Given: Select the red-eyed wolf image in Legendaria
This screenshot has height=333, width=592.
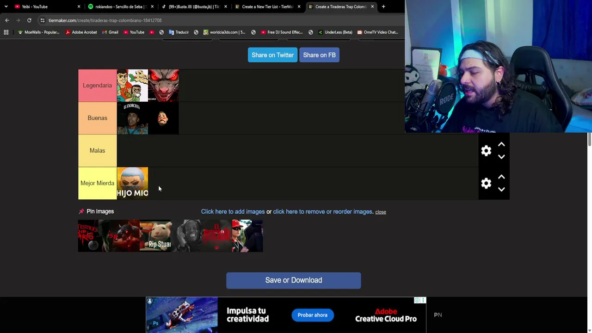Looking at the screenshot, I should tap(163, 86).
